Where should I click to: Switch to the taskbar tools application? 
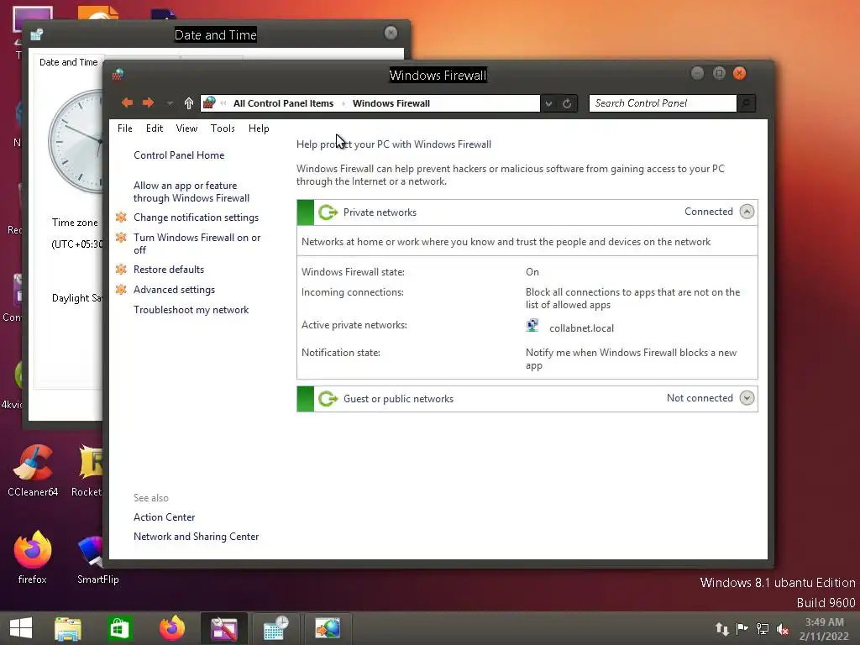point(223,628)
